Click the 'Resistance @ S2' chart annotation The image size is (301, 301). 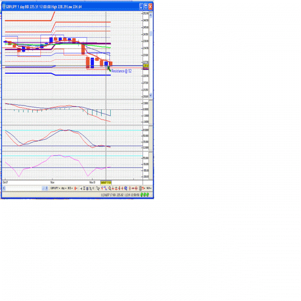pos(121,71)
